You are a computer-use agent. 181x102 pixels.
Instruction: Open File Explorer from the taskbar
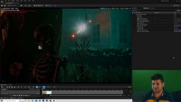pyautogui.click(x=29, y=101)
